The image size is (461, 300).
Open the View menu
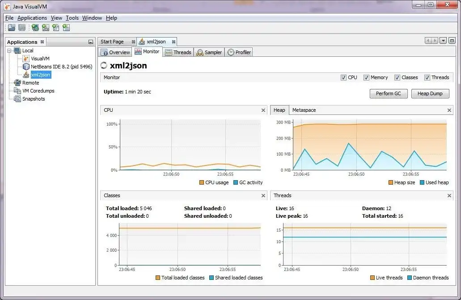point(56,18)
